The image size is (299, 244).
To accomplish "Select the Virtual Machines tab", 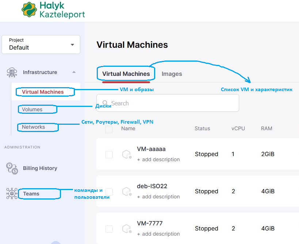I will pyautogui.click(x=126, y=74).
